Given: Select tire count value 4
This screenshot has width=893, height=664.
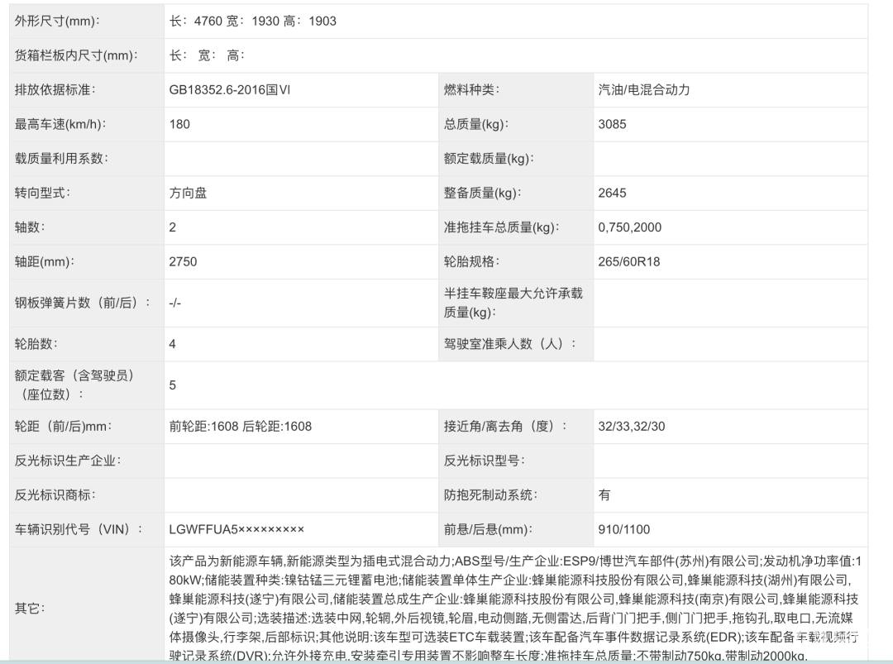Looking at the screenshot, I should 172,343.
